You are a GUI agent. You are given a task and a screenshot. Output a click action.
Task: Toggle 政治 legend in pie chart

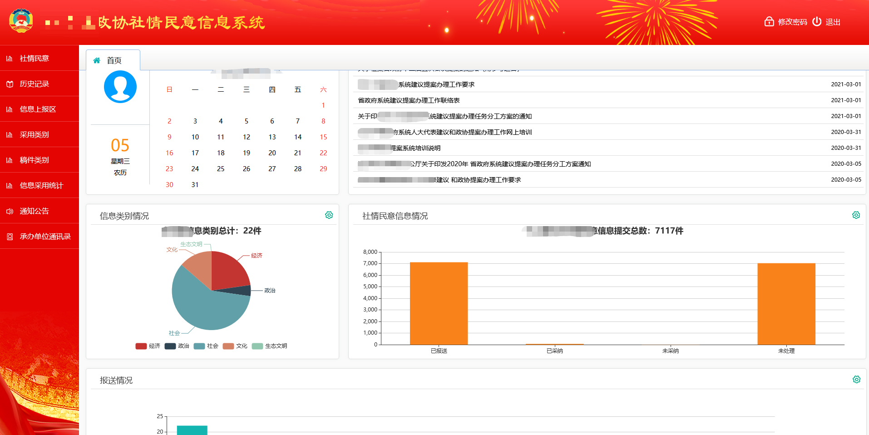pos(177,346)
